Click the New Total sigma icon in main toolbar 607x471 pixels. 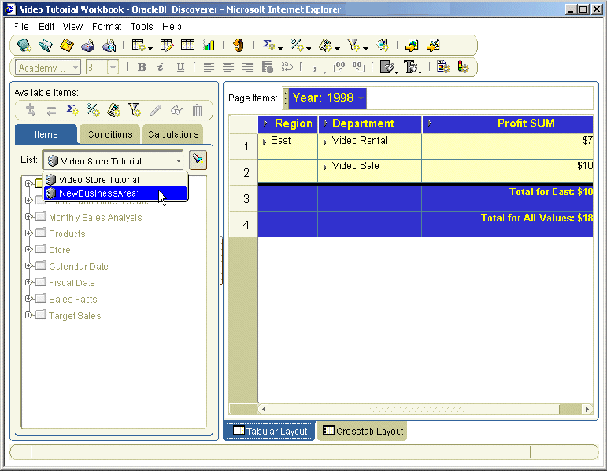[x=268, y=46]
